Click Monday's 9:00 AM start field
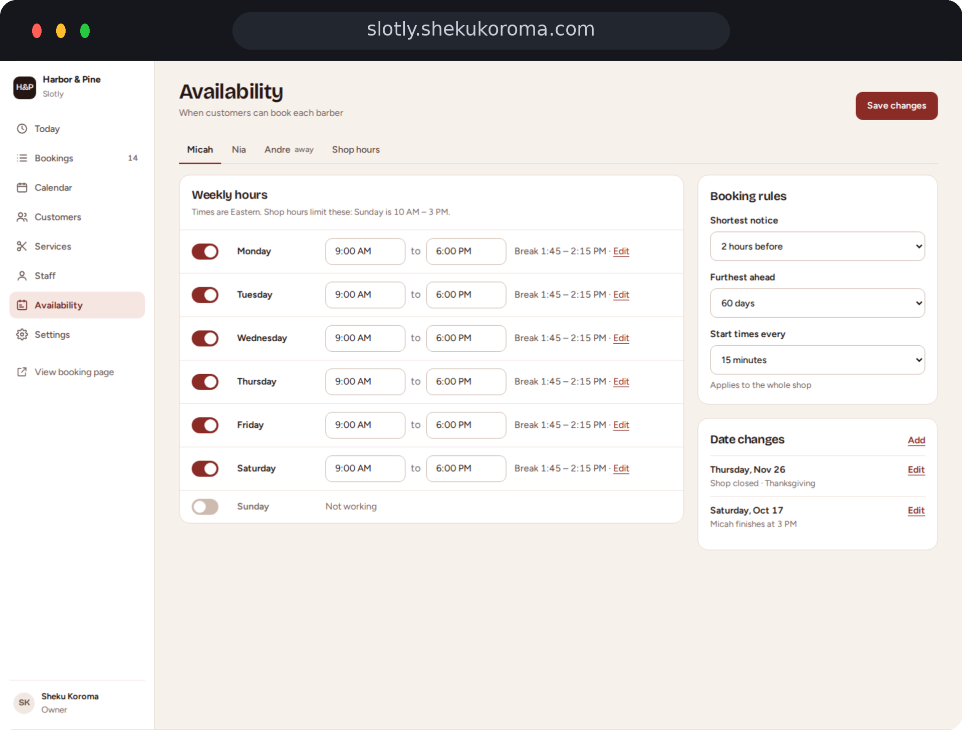Image resolution: width=962 pixels, height=730 pixels. pyautogui.click(x=365, y=252)
